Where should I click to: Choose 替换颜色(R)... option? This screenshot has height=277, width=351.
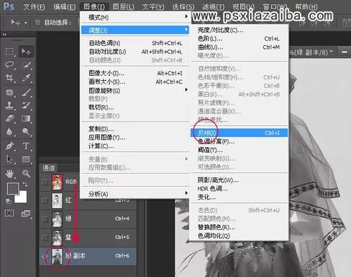click(x=239, y=227)
